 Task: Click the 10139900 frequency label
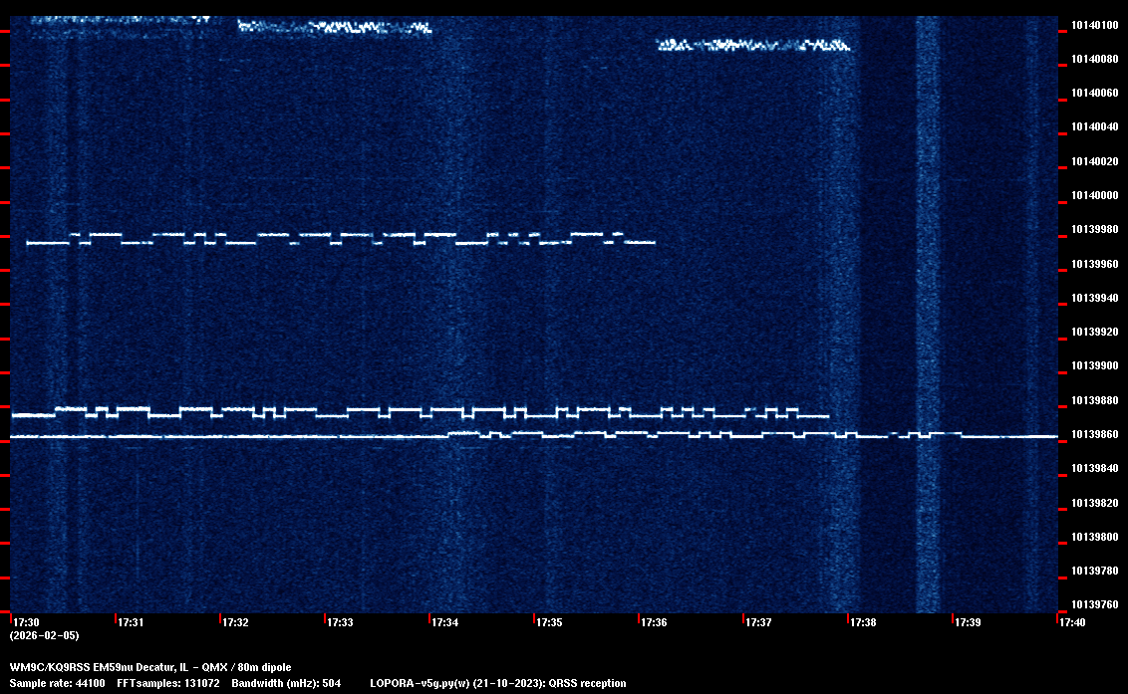coord(1094,366)
